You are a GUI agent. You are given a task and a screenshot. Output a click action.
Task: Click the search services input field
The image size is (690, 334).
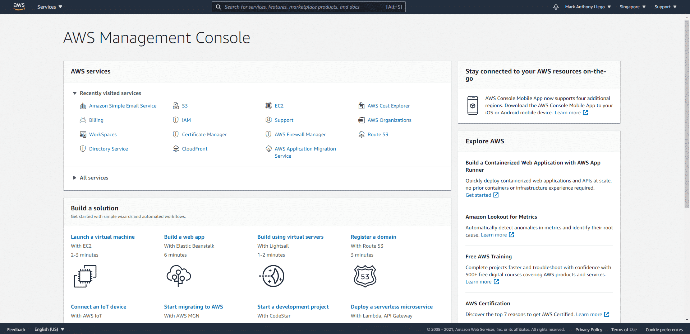[309, 7]
